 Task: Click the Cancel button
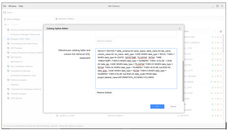click(173, 106)
